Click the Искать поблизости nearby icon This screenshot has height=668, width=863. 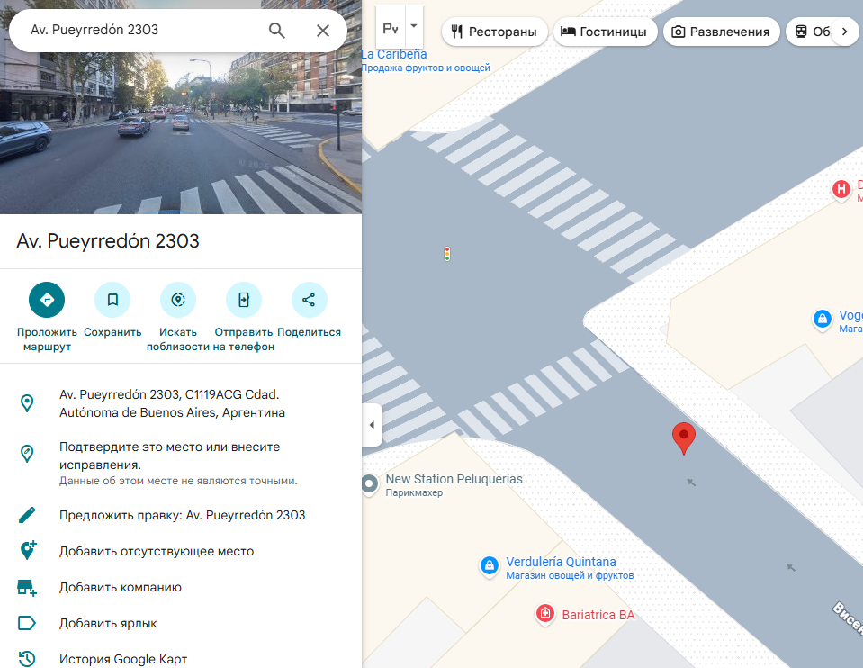pyautogui.click(x=178, y=300)
